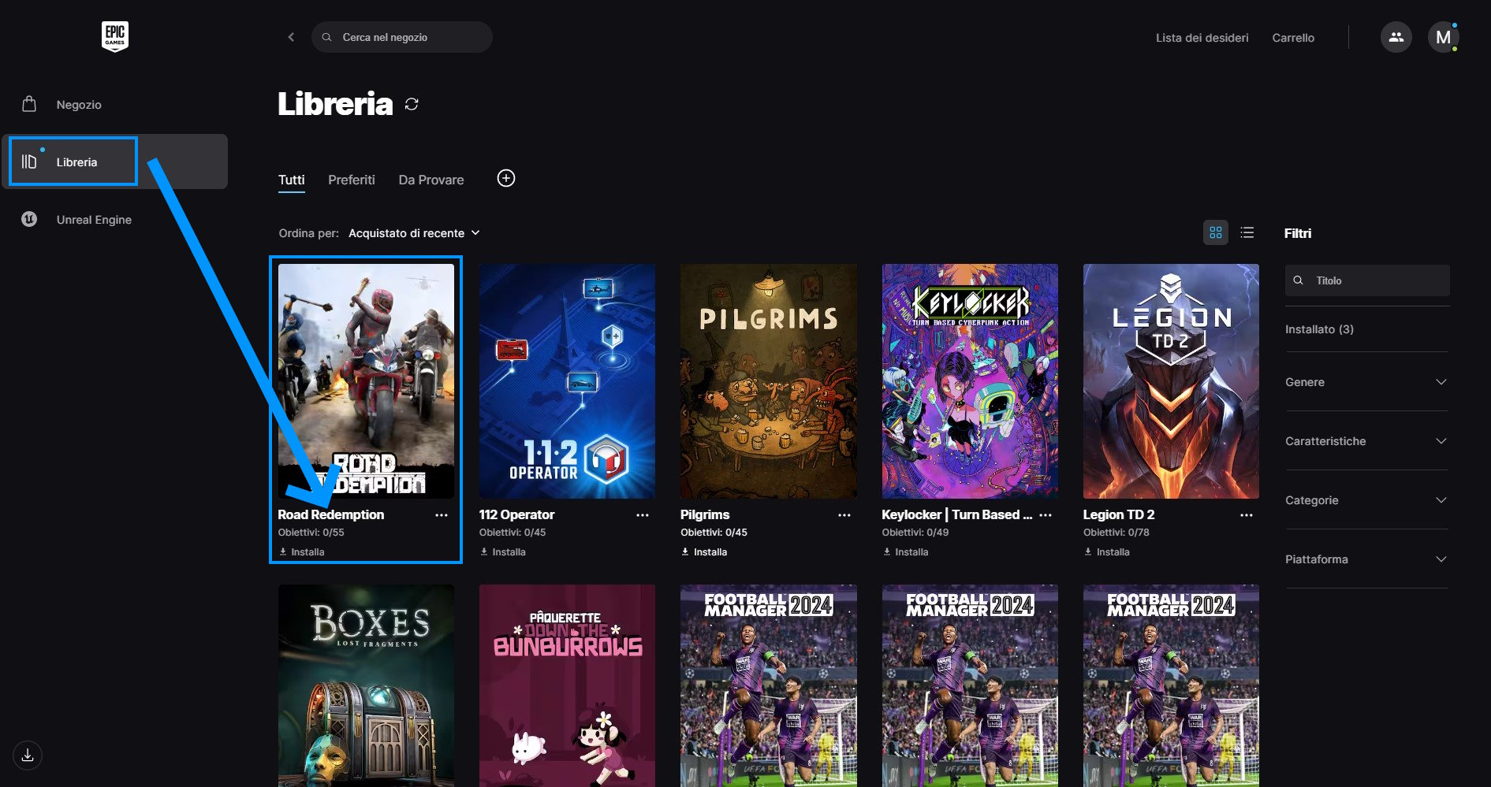Viewport: 1491px width, 787px height.
Task: Open the options menu for 112 Operator
Action: [x=643, y=515]
